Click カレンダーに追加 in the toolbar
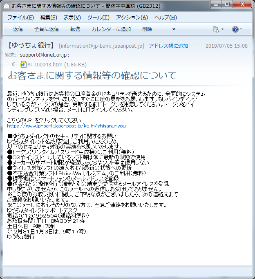The image size is (255, 279). (x=111, y=29)
